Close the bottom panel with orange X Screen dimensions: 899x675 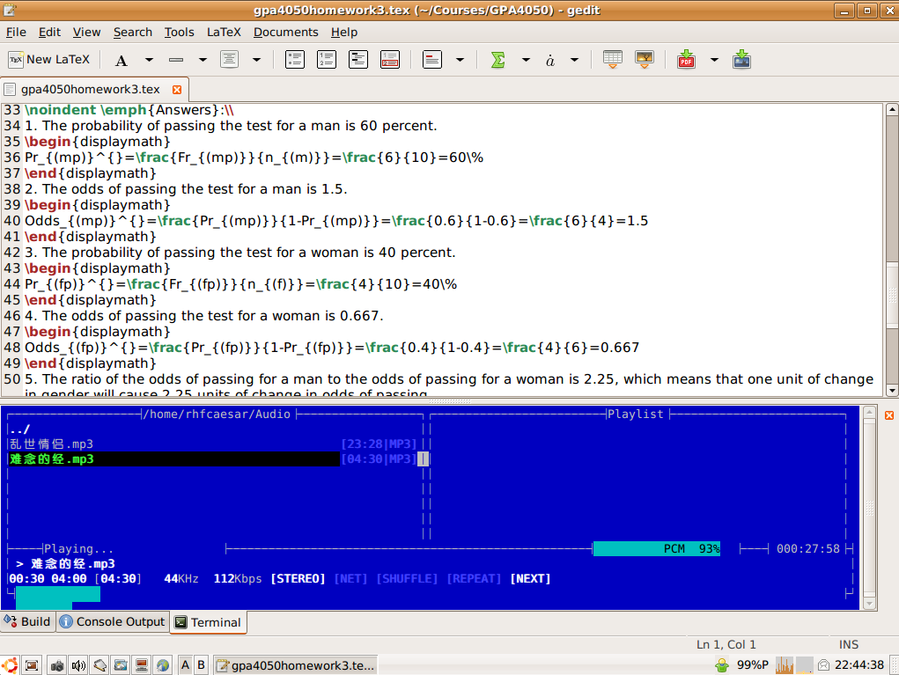(x=889, y=415)
